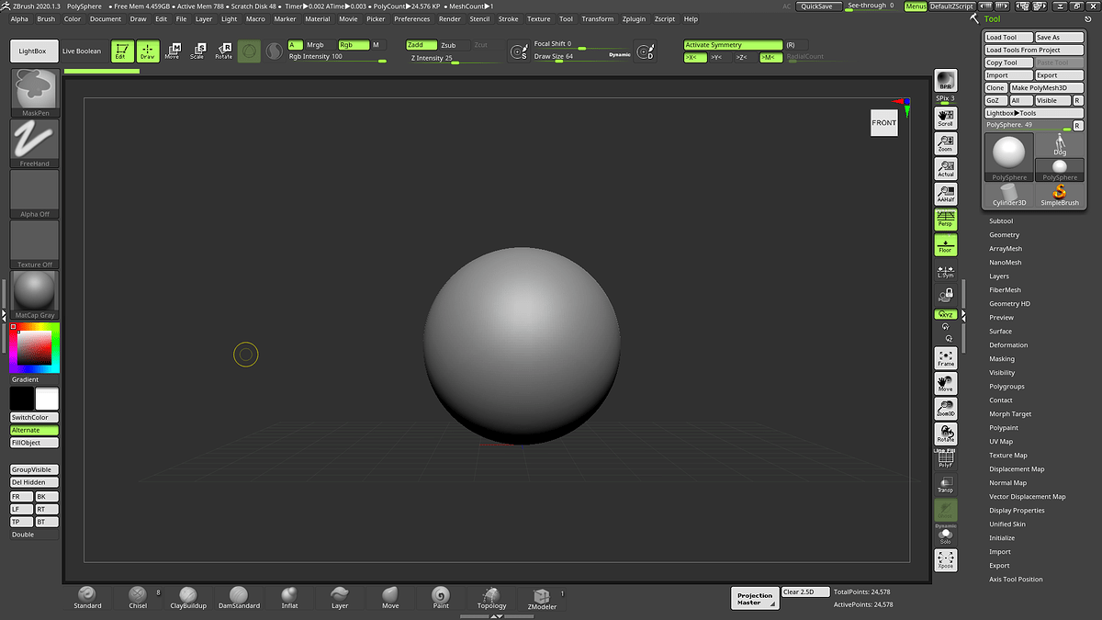Toggle Transp transparency mode
1102x620 pixels.
(945, 484)
